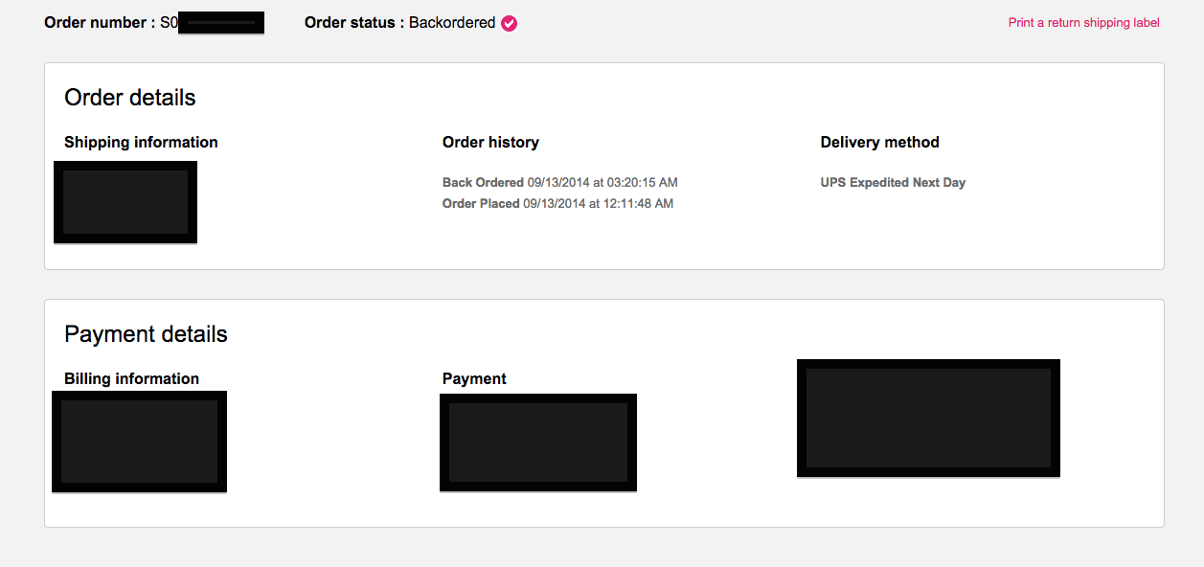Select the Back Ordered 09/13/2014 history entry
1204x567 pixels.
pos(560,182)
